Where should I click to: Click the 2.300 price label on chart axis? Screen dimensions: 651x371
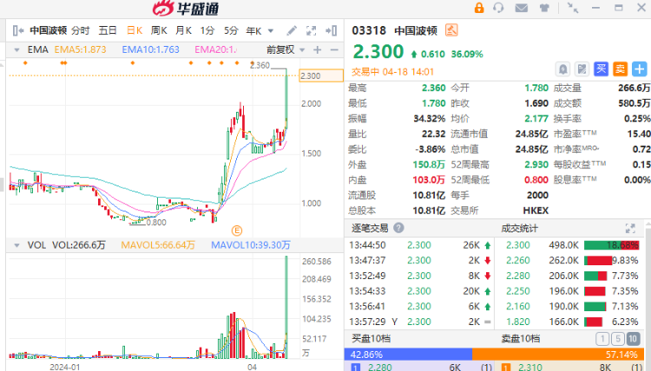point(321,76)
